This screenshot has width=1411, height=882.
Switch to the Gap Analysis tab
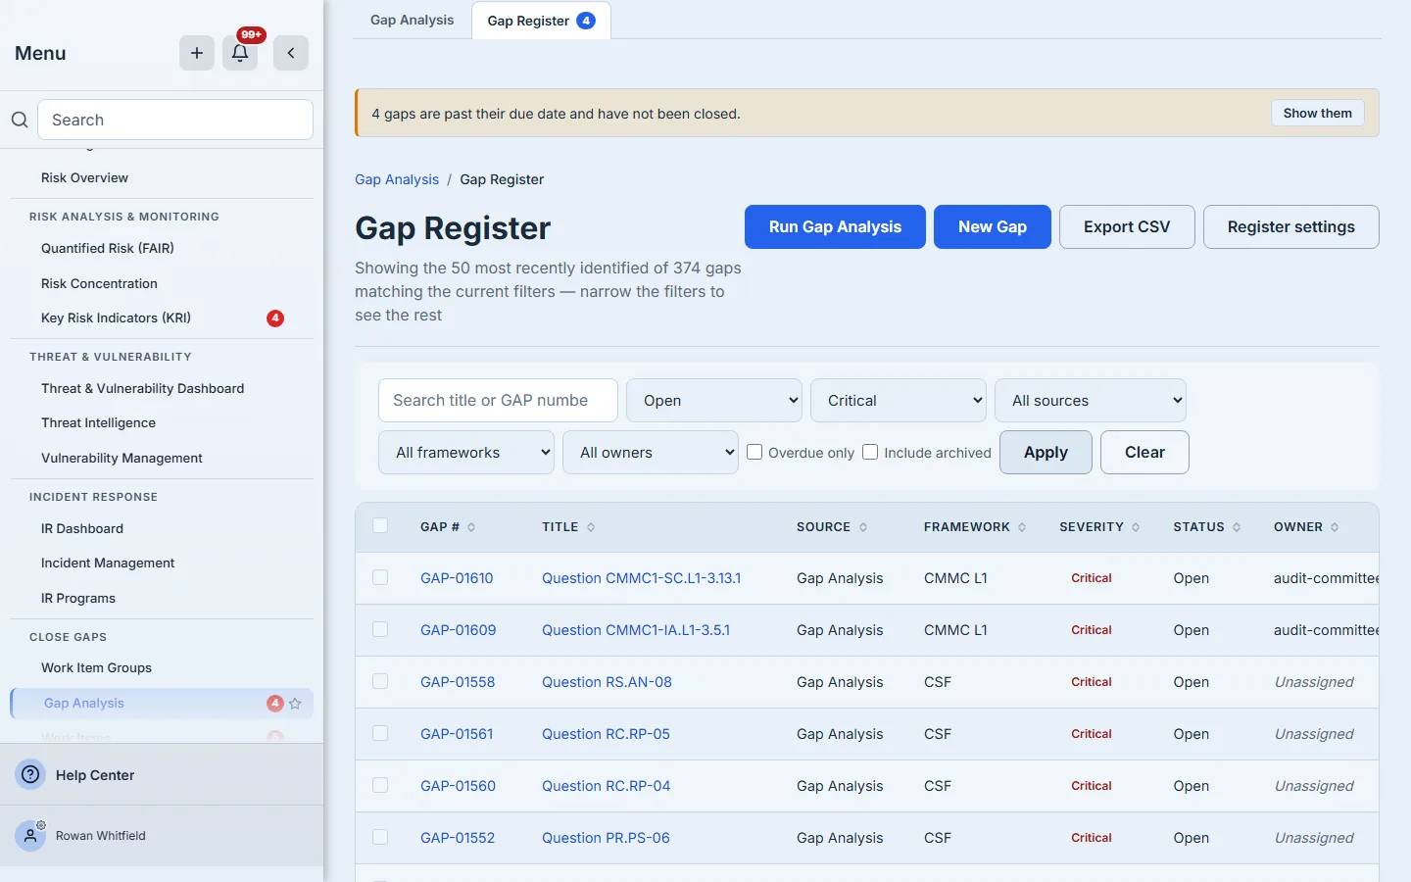tap(413, 21)
